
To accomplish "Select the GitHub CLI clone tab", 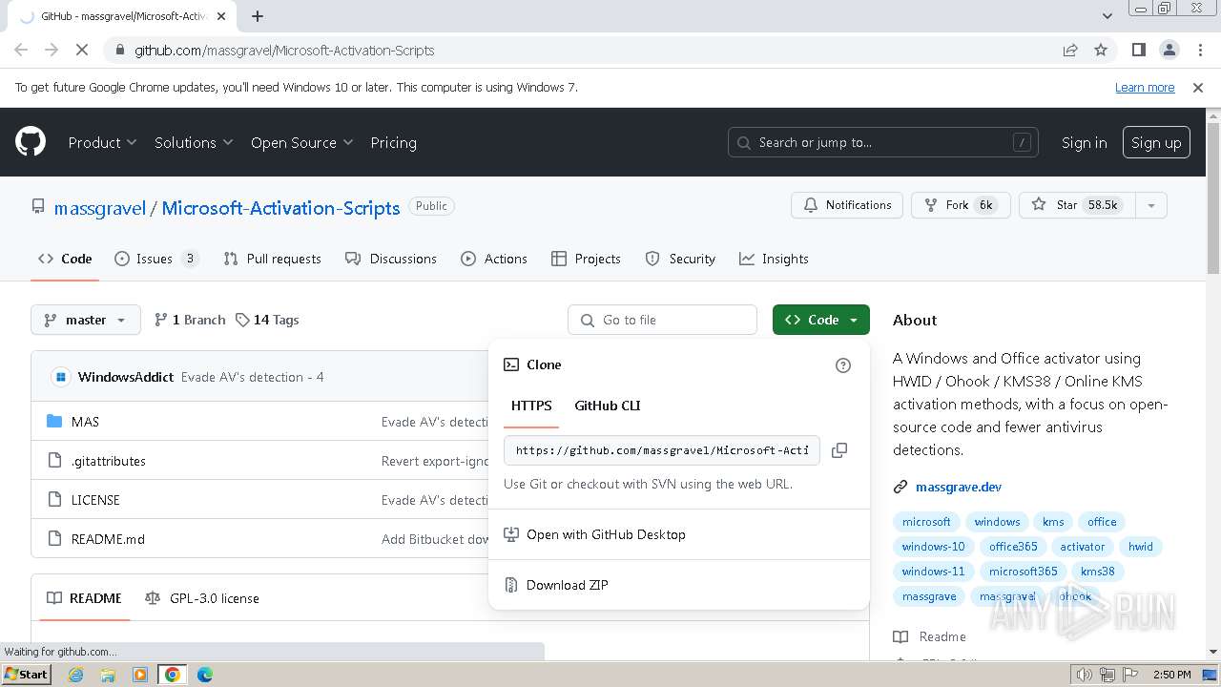I will click(608, 406).
